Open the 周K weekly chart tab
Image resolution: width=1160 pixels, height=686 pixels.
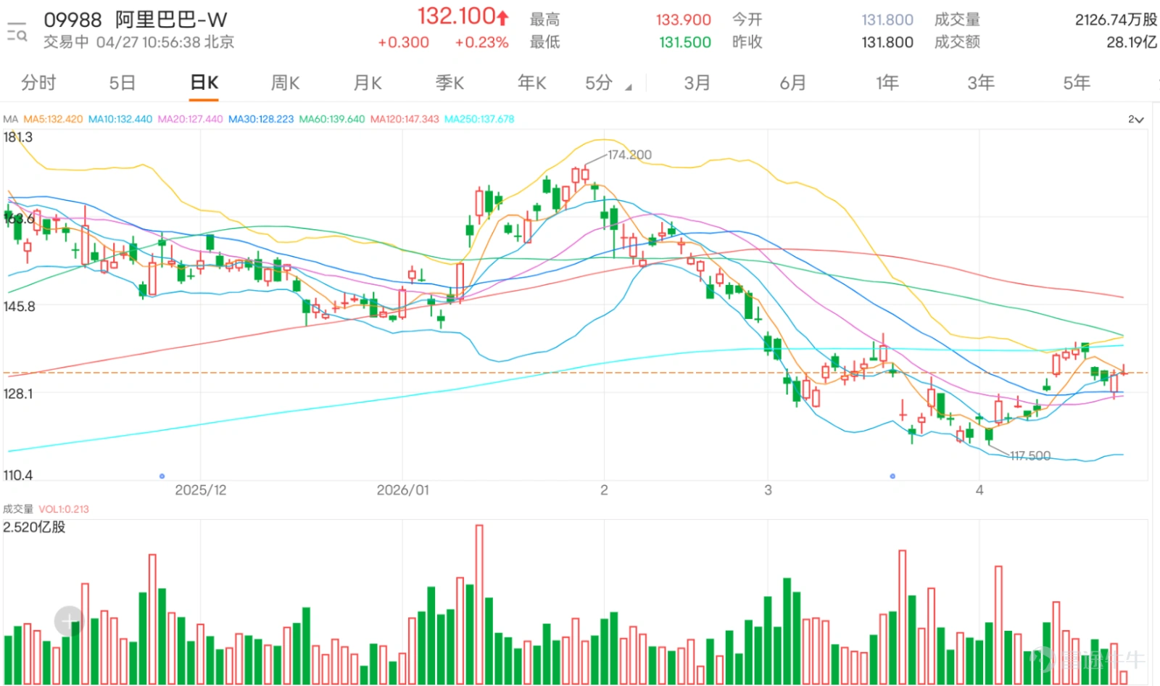286,83
